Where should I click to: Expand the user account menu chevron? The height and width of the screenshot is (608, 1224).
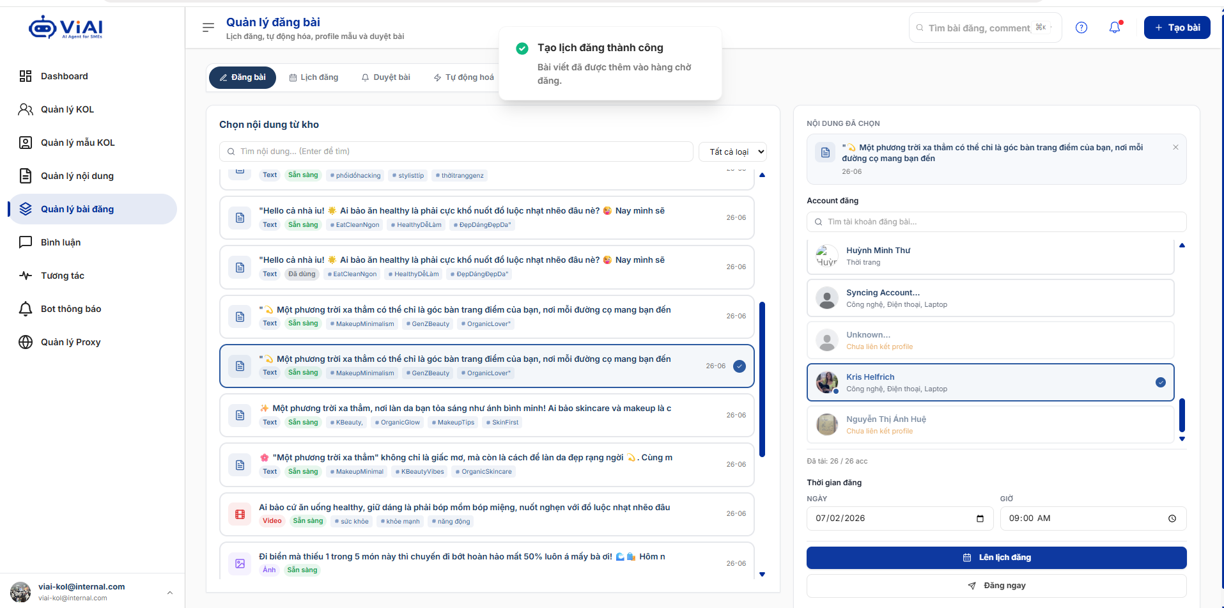[x=170, y=593]
